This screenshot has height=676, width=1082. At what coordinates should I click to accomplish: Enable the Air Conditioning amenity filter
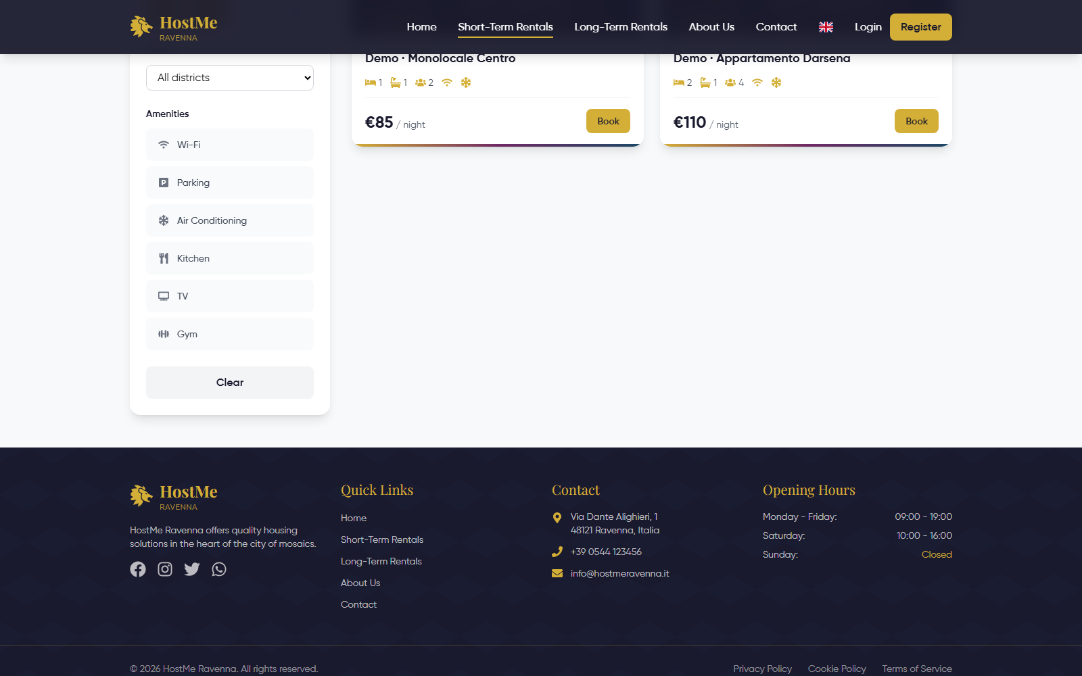[x=230, y=220]
